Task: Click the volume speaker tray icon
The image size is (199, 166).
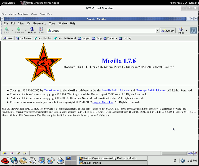Action: (175, 160)
